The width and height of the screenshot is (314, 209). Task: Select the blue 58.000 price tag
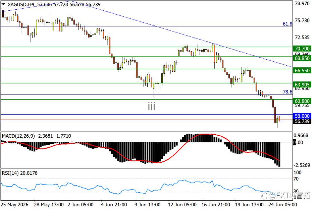pyautogui.click(x=302, y=116)
